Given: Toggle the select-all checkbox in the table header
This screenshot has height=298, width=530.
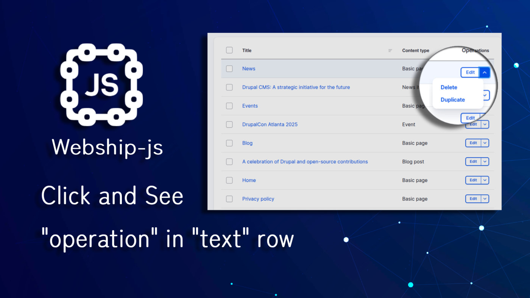Looking at the screenshot, I should pyautogui.click(x=229, y=50).
